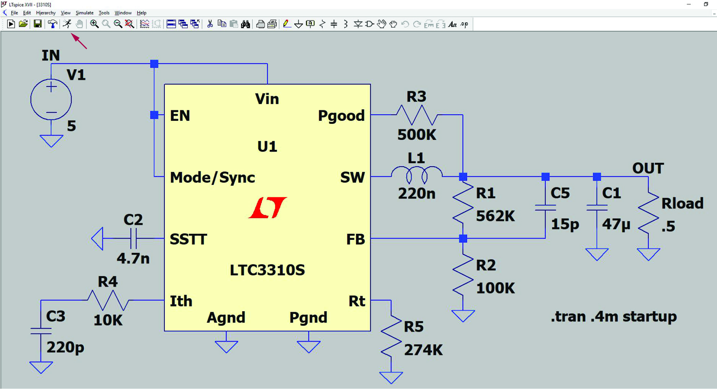This screenshot has height=389, width=717.
Task: Select the Place Component gate icon
Action: pyautogui.click(x=370, y=24)
